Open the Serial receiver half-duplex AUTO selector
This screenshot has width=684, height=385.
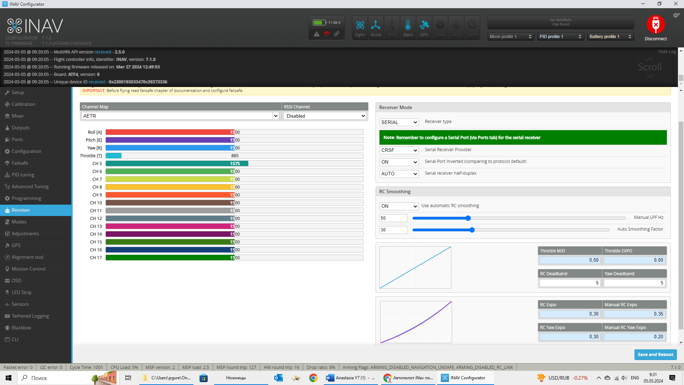pyautogui.click(x=399, y=174)
